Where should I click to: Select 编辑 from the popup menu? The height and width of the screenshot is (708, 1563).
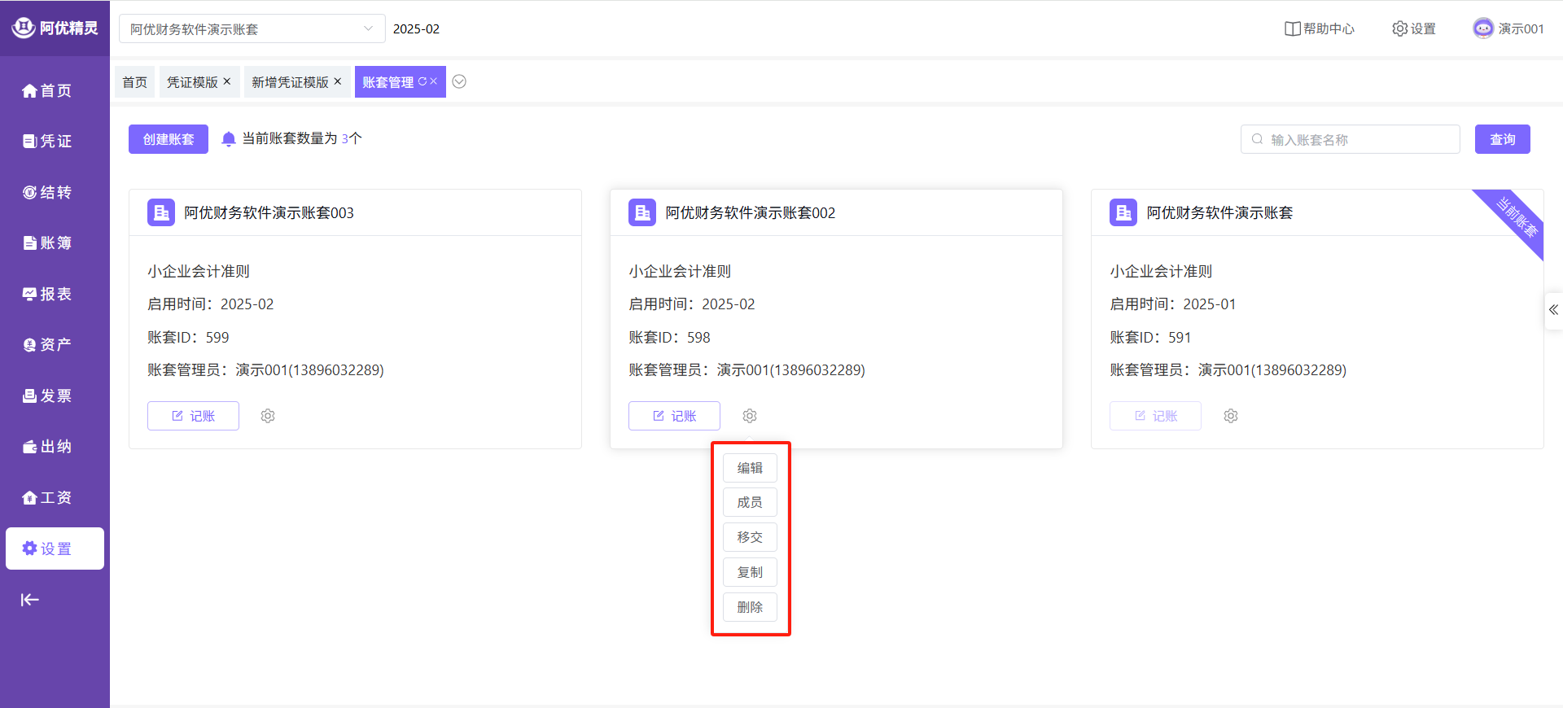tap(750, 468)
